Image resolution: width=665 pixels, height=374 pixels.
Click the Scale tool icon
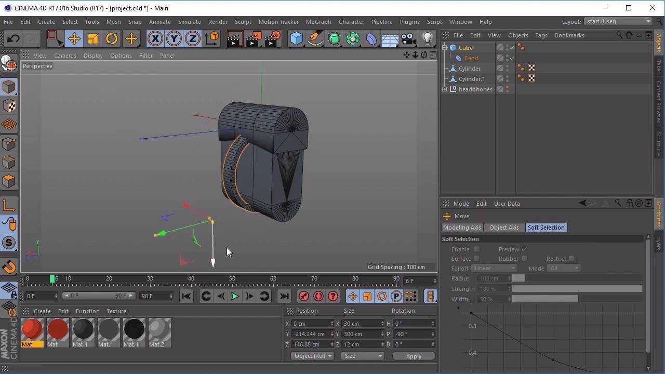pyautogui.click(x=93, y=39)
